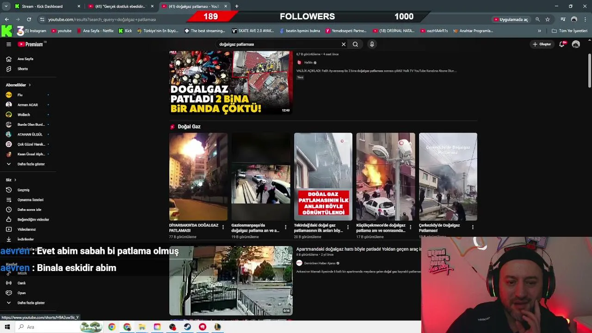Show hidden bookmarks with the double chevron

click(x=539, y=31)
